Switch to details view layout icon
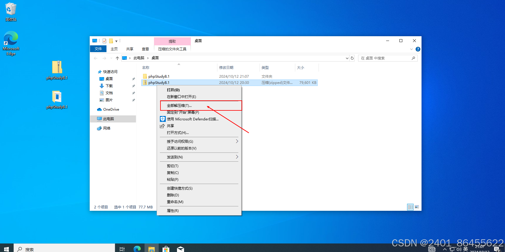505x252 pixels. coord(410,207)
